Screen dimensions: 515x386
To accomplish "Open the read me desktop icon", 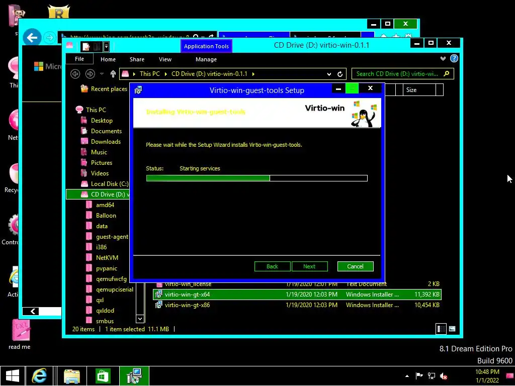I will [20, 334].
